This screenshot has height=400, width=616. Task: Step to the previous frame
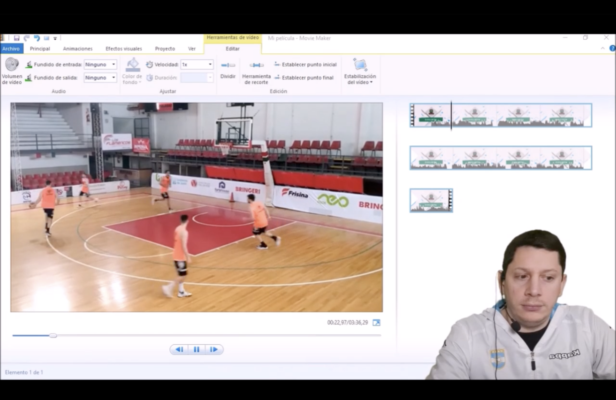tap(179, 350)
